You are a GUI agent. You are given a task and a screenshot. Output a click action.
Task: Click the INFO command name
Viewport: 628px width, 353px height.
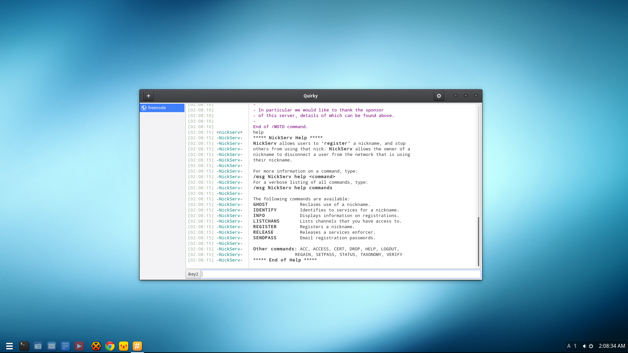259,216
